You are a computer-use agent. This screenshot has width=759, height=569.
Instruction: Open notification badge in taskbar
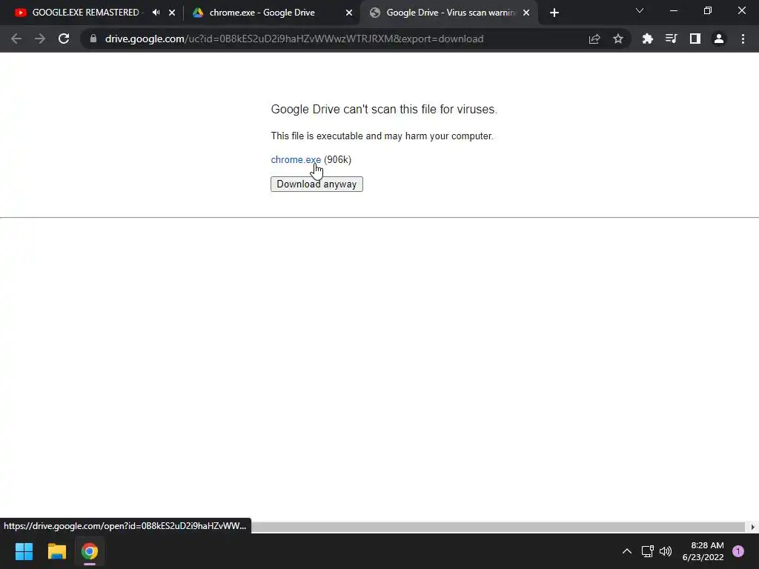coord(738,551)
